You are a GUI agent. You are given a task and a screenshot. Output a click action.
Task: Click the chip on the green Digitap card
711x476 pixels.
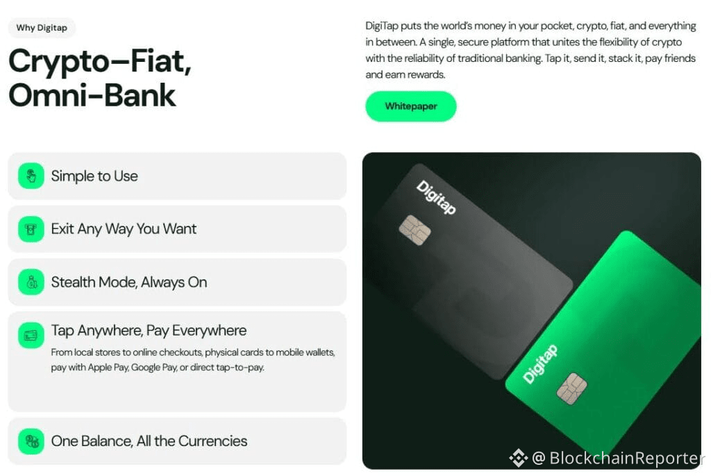pos(572,388)
